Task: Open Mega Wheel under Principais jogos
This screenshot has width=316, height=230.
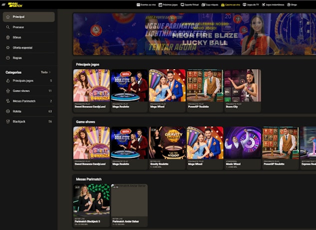Action: click(x=167, y=91)
